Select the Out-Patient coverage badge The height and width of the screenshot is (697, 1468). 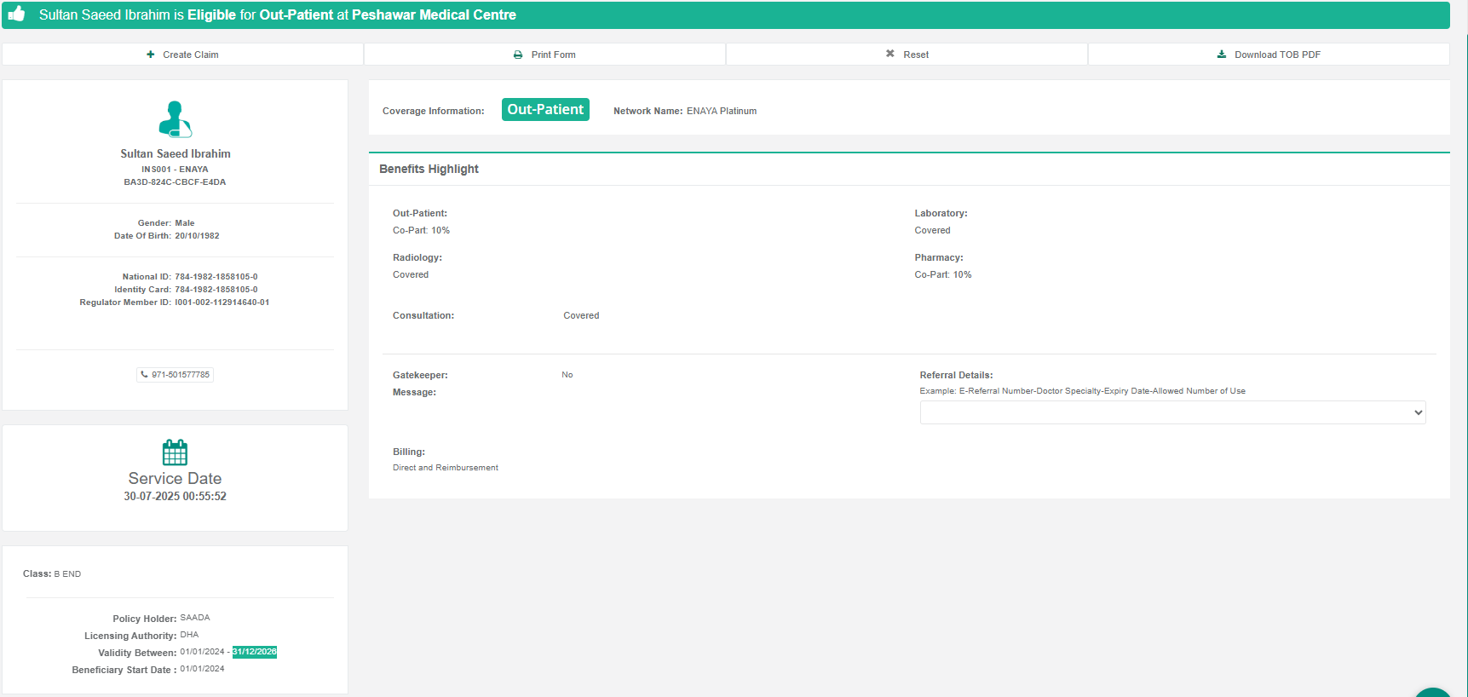[545, 110]
